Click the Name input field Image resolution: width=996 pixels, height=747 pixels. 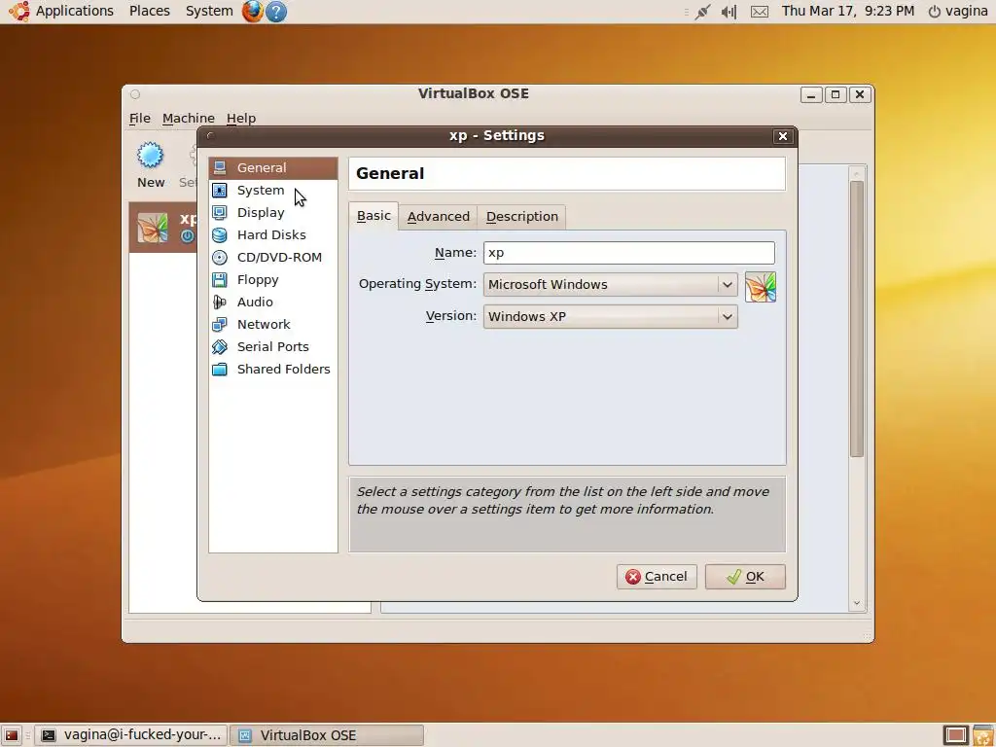click(629, 253)
